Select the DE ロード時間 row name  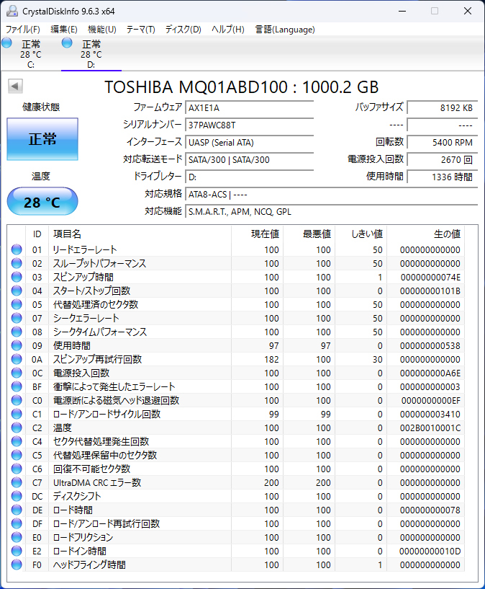[73, 510]
